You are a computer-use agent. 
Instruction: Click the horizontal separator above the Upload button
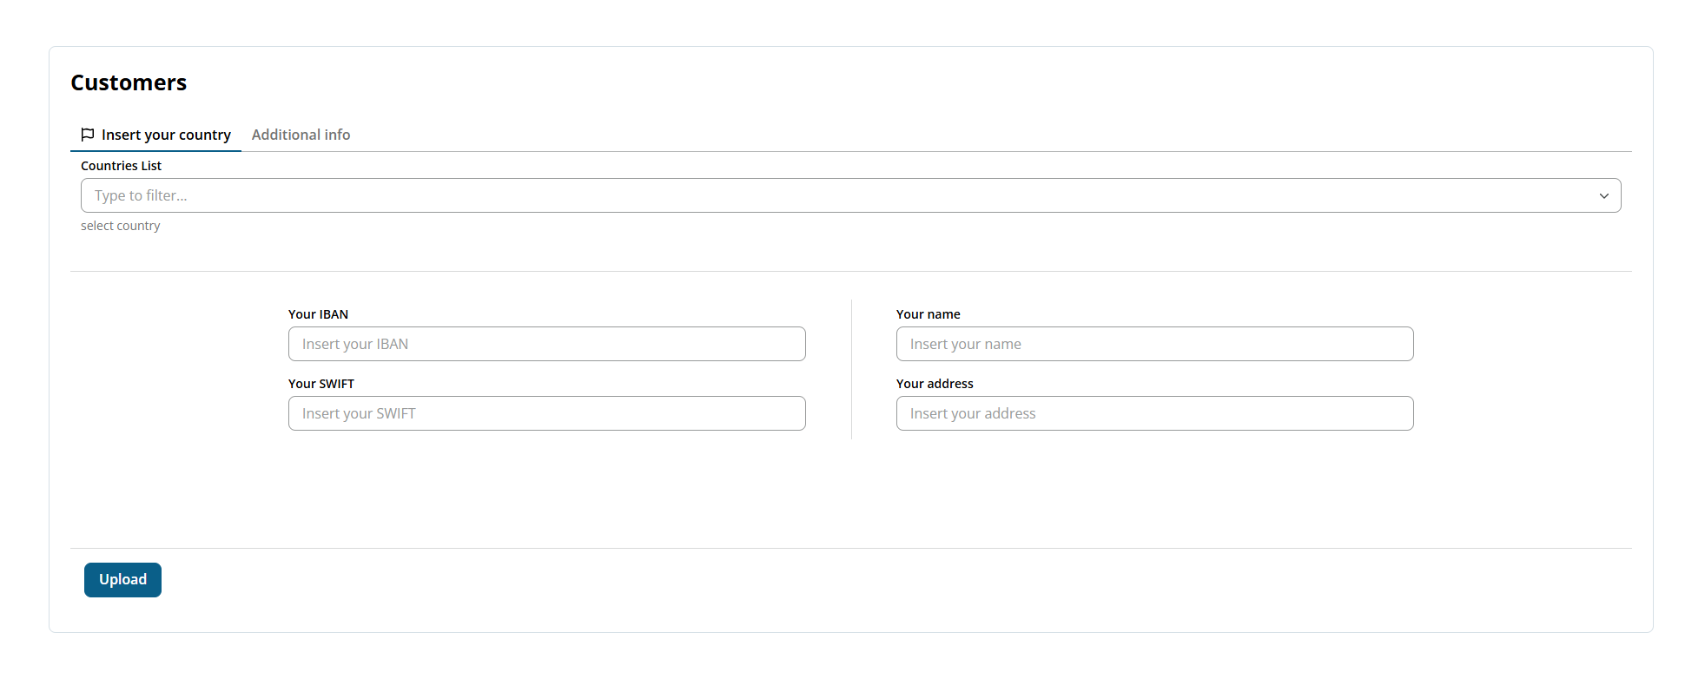click(851, 548)
